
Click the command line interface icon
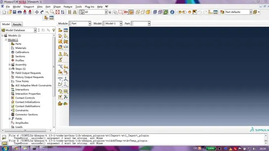pyautogui.click(x=4, y=144)
